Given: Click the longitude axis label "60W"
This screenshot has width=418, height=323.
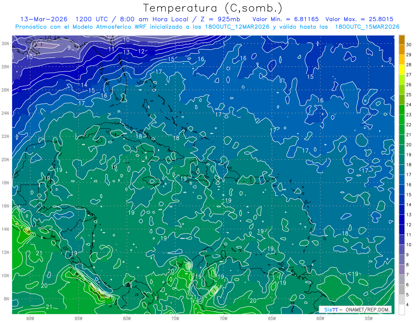Looking at the screenshot, I should tap(320, 318).
